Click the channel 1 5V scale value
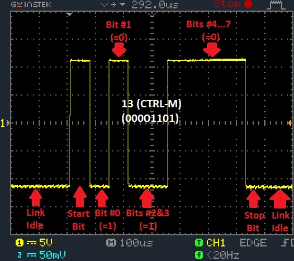This screenshot has width=294, height=261. (46, 243)
